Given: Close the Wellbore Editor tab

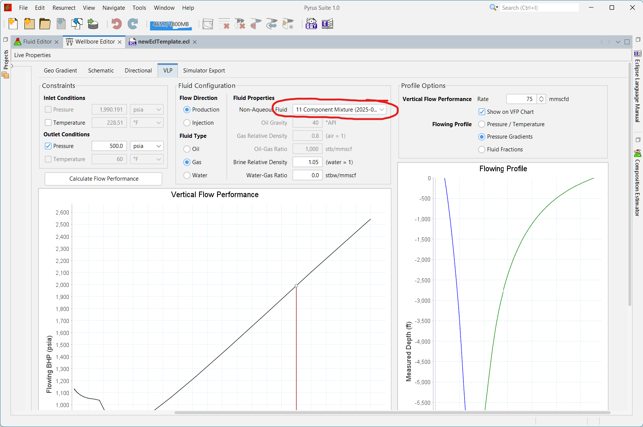Looking at the screenshot, I should tap(120, 42).
